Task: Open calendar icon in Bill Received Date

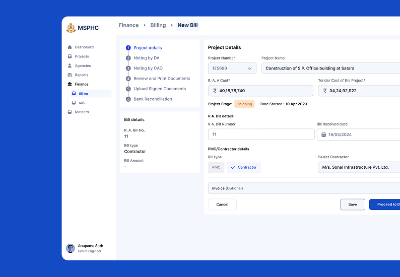Action: [323, 134]
